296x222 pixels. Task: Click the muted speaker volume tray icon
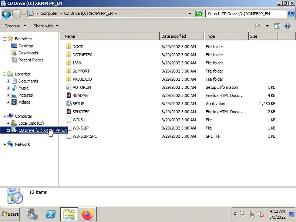coord(261,214)
